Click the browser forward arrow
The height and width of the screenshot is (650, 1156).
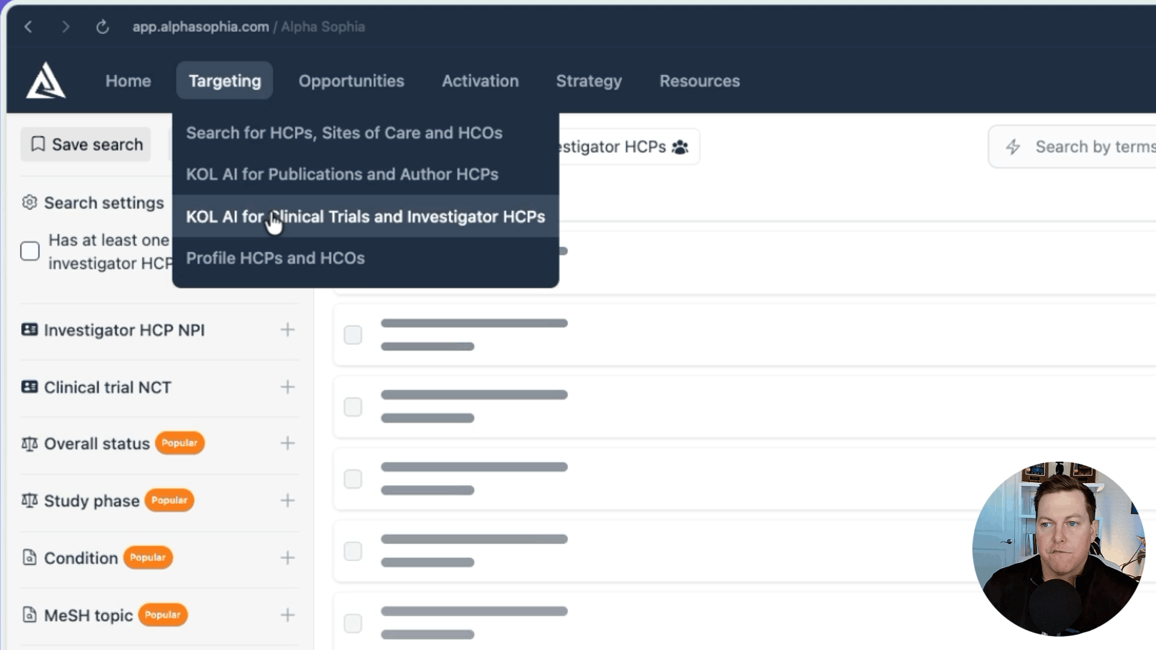pyautogui.click(x=66, y=27)
